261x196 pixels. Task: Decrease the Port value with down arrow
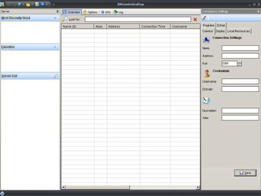240,65
